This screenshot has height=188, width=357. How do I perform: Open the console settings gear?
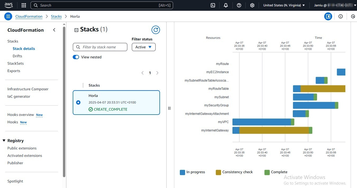[x=252, y=5]
